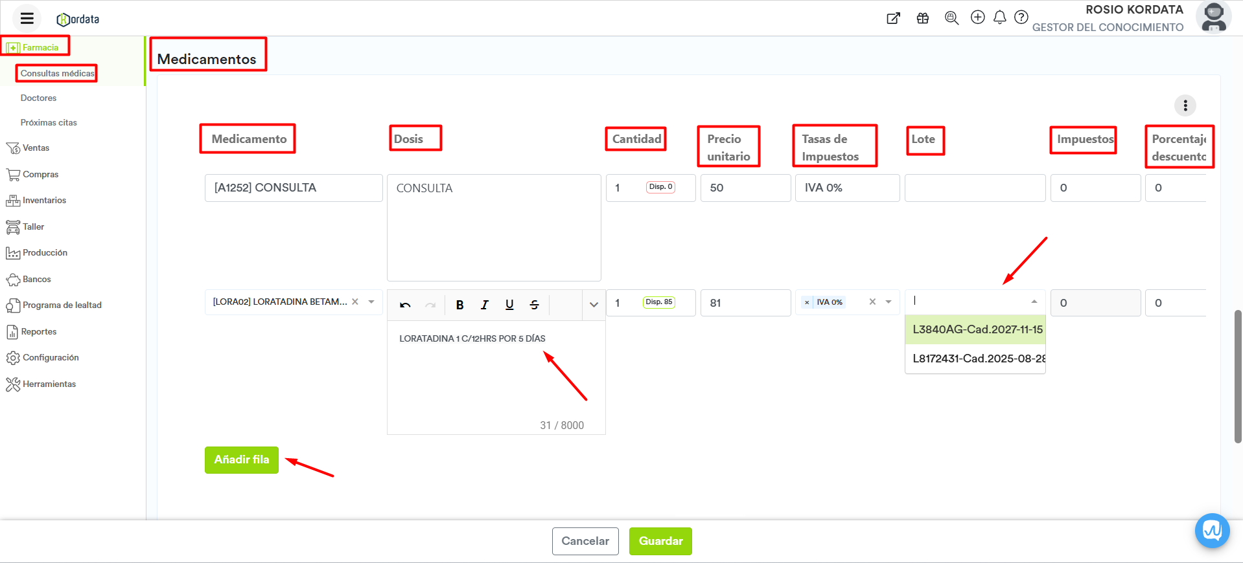Click the Guardar button
Screen dimensions: 1243x563
(660, 541)
